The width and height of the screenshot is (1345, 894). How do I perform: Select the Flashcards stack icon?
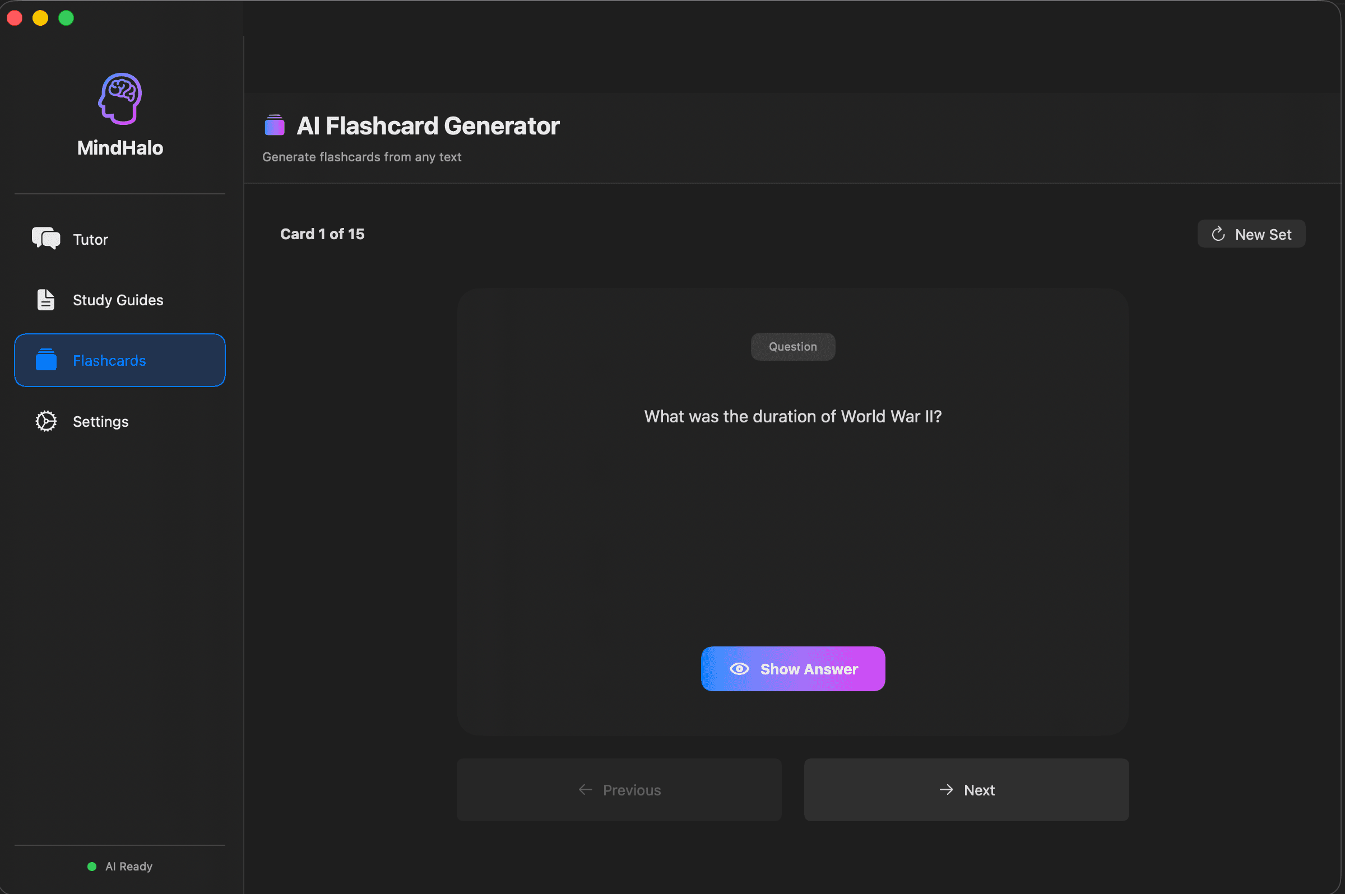click(x=45, y=360)
